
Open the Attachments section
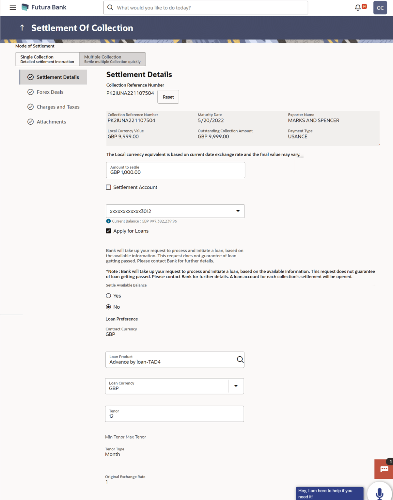(x=51, y=121)
